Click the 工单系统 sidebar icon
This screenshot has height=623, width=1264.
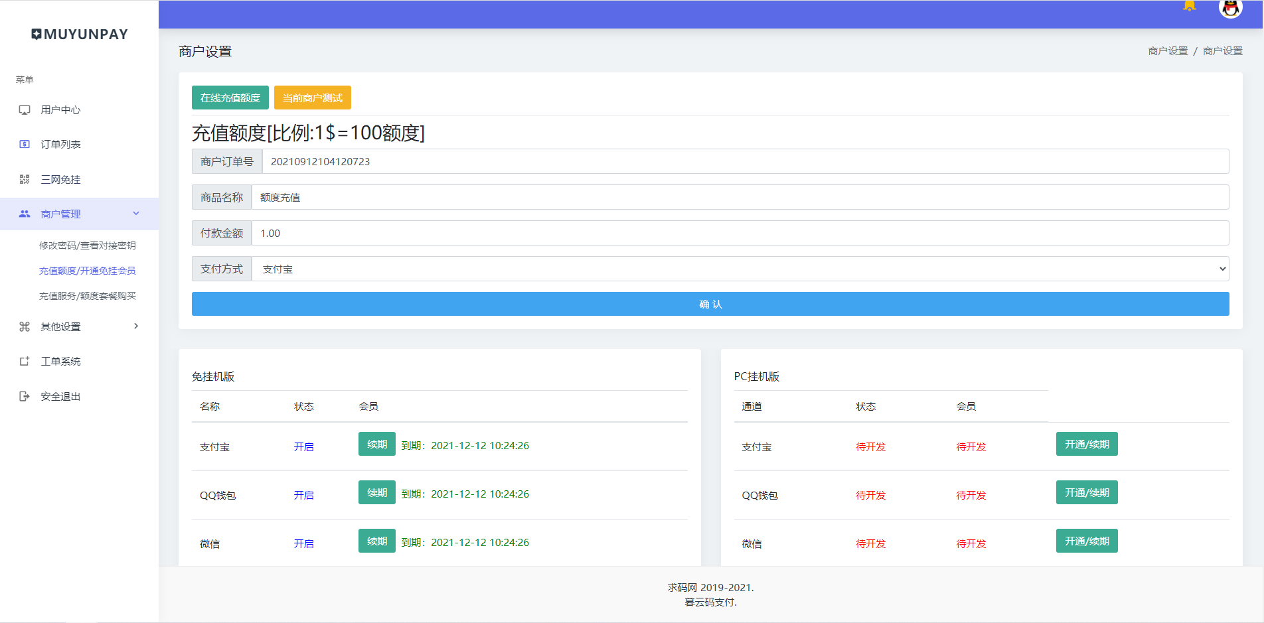[x=25, y=362]
